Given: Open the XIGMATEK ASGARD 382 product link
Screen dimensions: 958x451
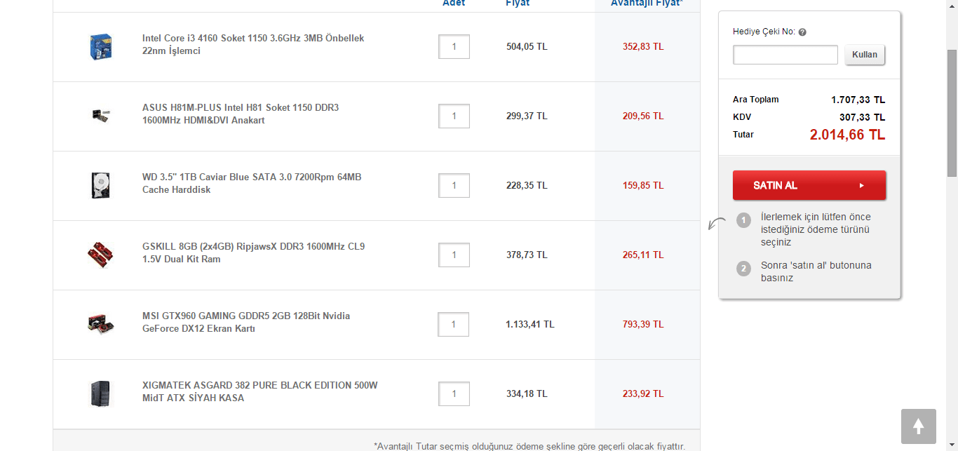Looking at the screenshot, I should point(259,391).
